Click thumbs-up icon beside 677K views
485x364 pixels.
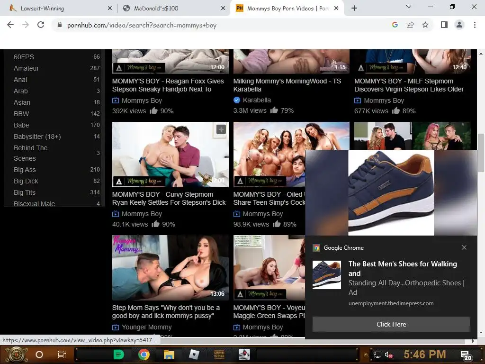coord(396,110)
